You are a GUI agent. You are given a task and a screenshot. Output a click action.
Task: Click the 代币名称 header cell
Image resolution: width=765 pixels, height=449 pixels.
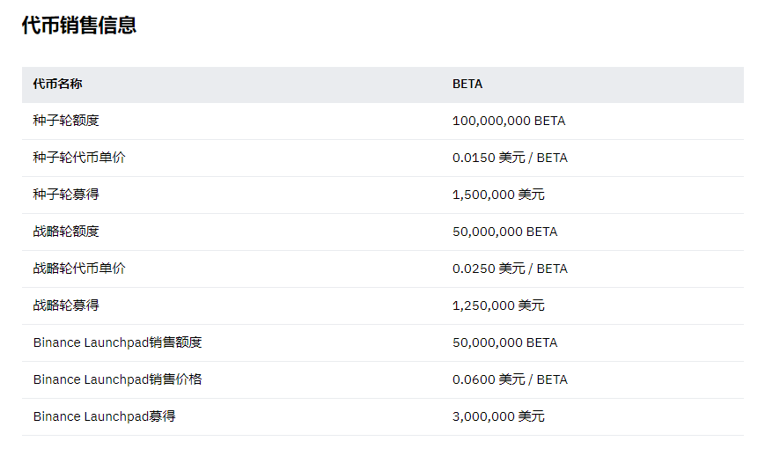click(58, 85)
